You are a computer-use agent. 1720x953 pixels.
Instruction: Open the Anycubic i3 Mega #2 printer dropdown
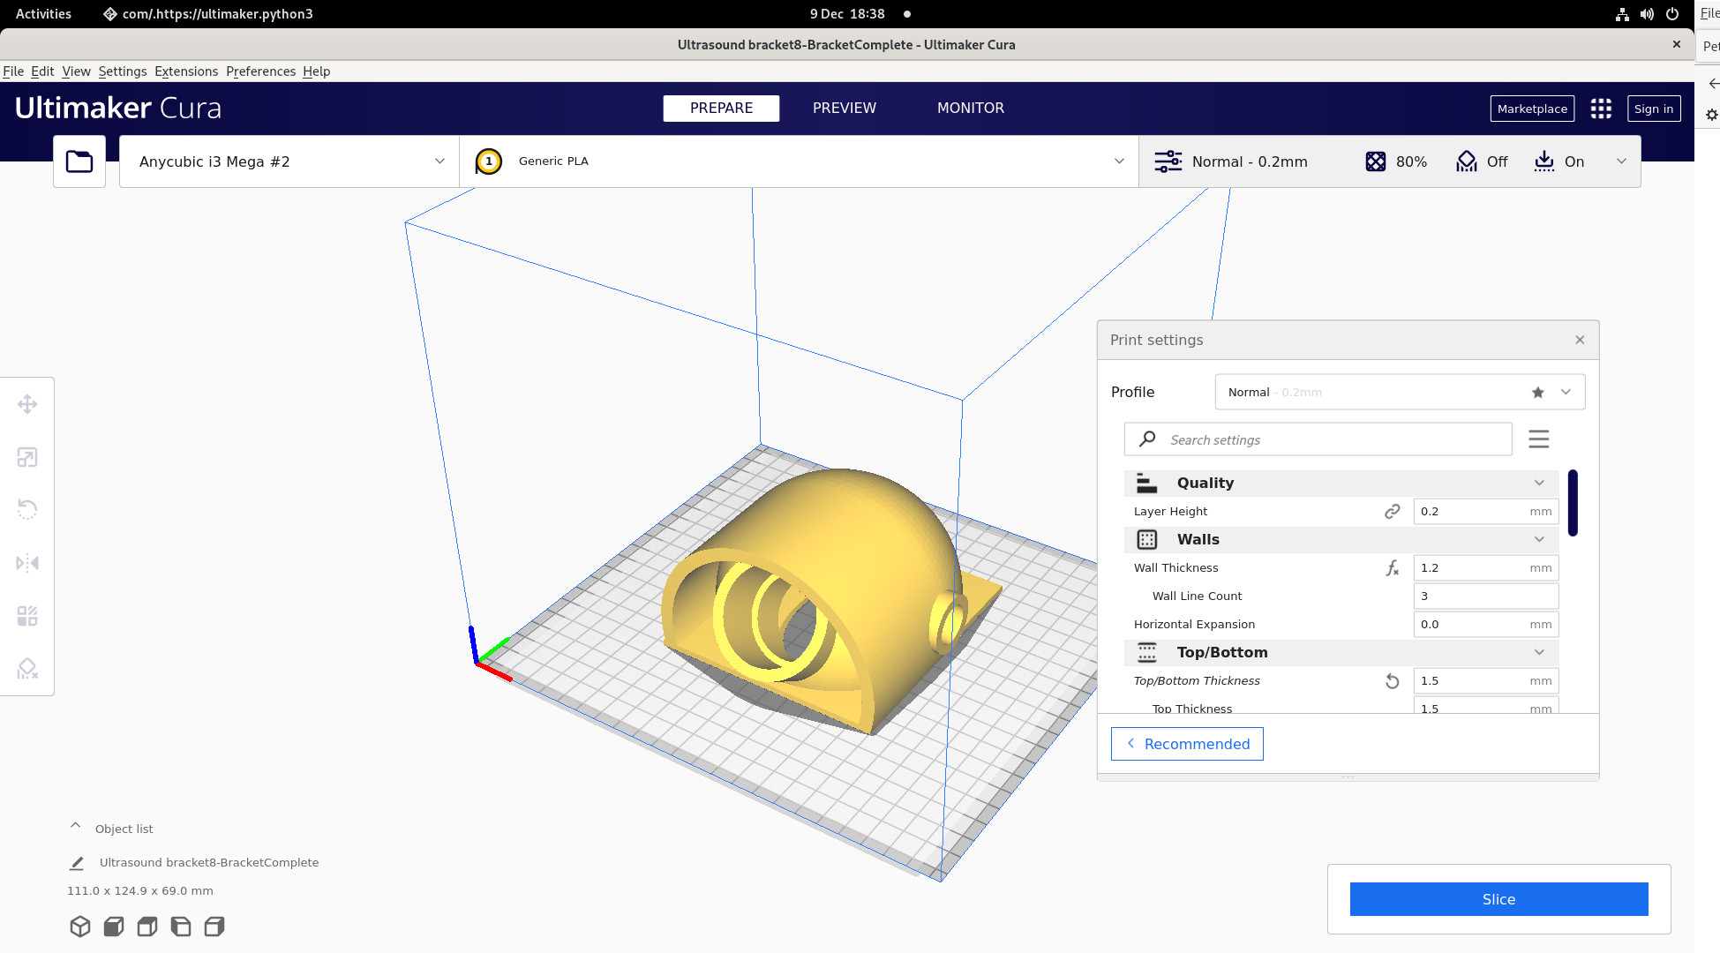[x=289, y=161]
